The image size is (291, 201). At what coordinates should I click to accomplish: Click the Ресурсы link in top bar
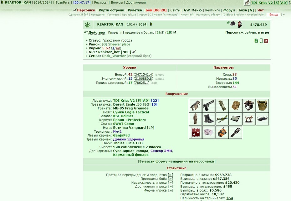pos(100,3)
